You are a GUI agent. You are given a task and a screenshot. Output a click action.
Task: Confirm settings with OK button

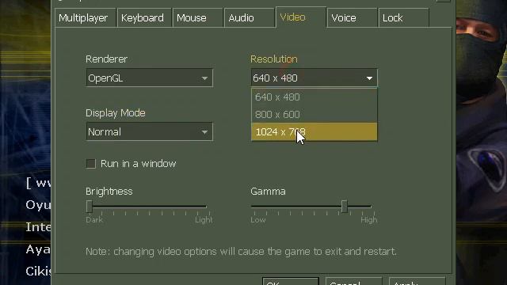click(291, 281)
